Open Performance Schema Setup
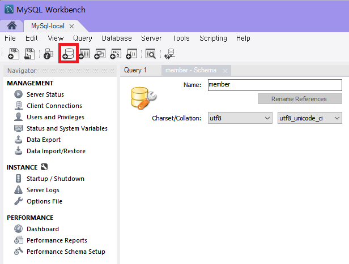Viewport: 349px width, 264px height. pos(66,252)
